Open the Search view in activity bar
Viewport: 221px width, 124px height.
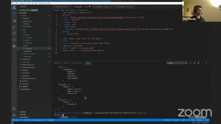[14, 14]
